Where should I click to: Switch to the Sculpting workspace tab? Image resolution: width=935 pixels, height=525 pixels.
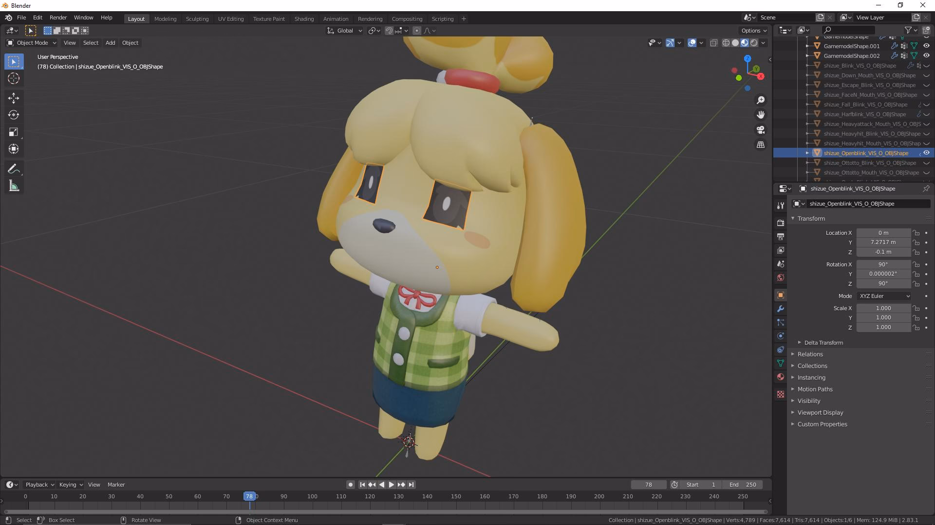(x=197, y=19)
